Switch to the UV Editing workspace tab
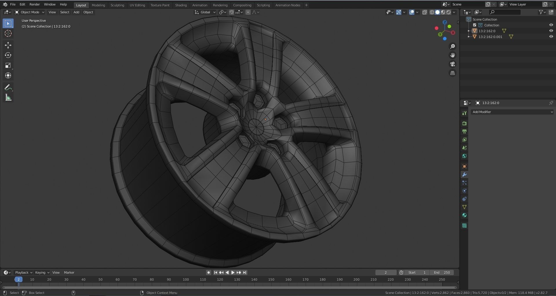This screenshot has width=556, height=296. pyautogui.click(x=137, y=5)
